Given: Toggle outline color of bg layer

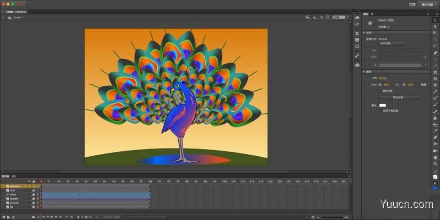Looking at the screenshot, I should [37, 207].
